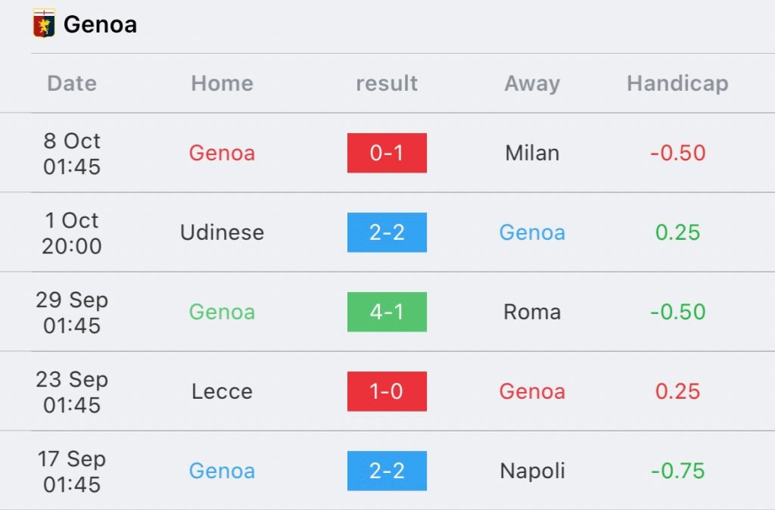The image size is (775, 510).
Task: Open Lecce team link
Action: (223, 391)
